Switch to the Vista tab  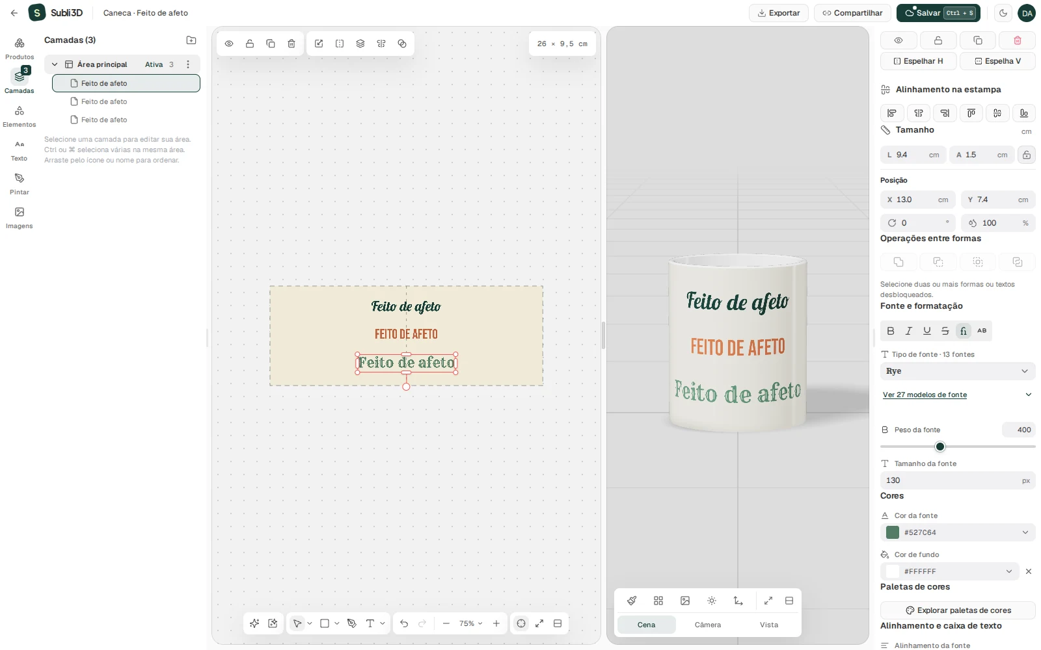tap(769, 625)
